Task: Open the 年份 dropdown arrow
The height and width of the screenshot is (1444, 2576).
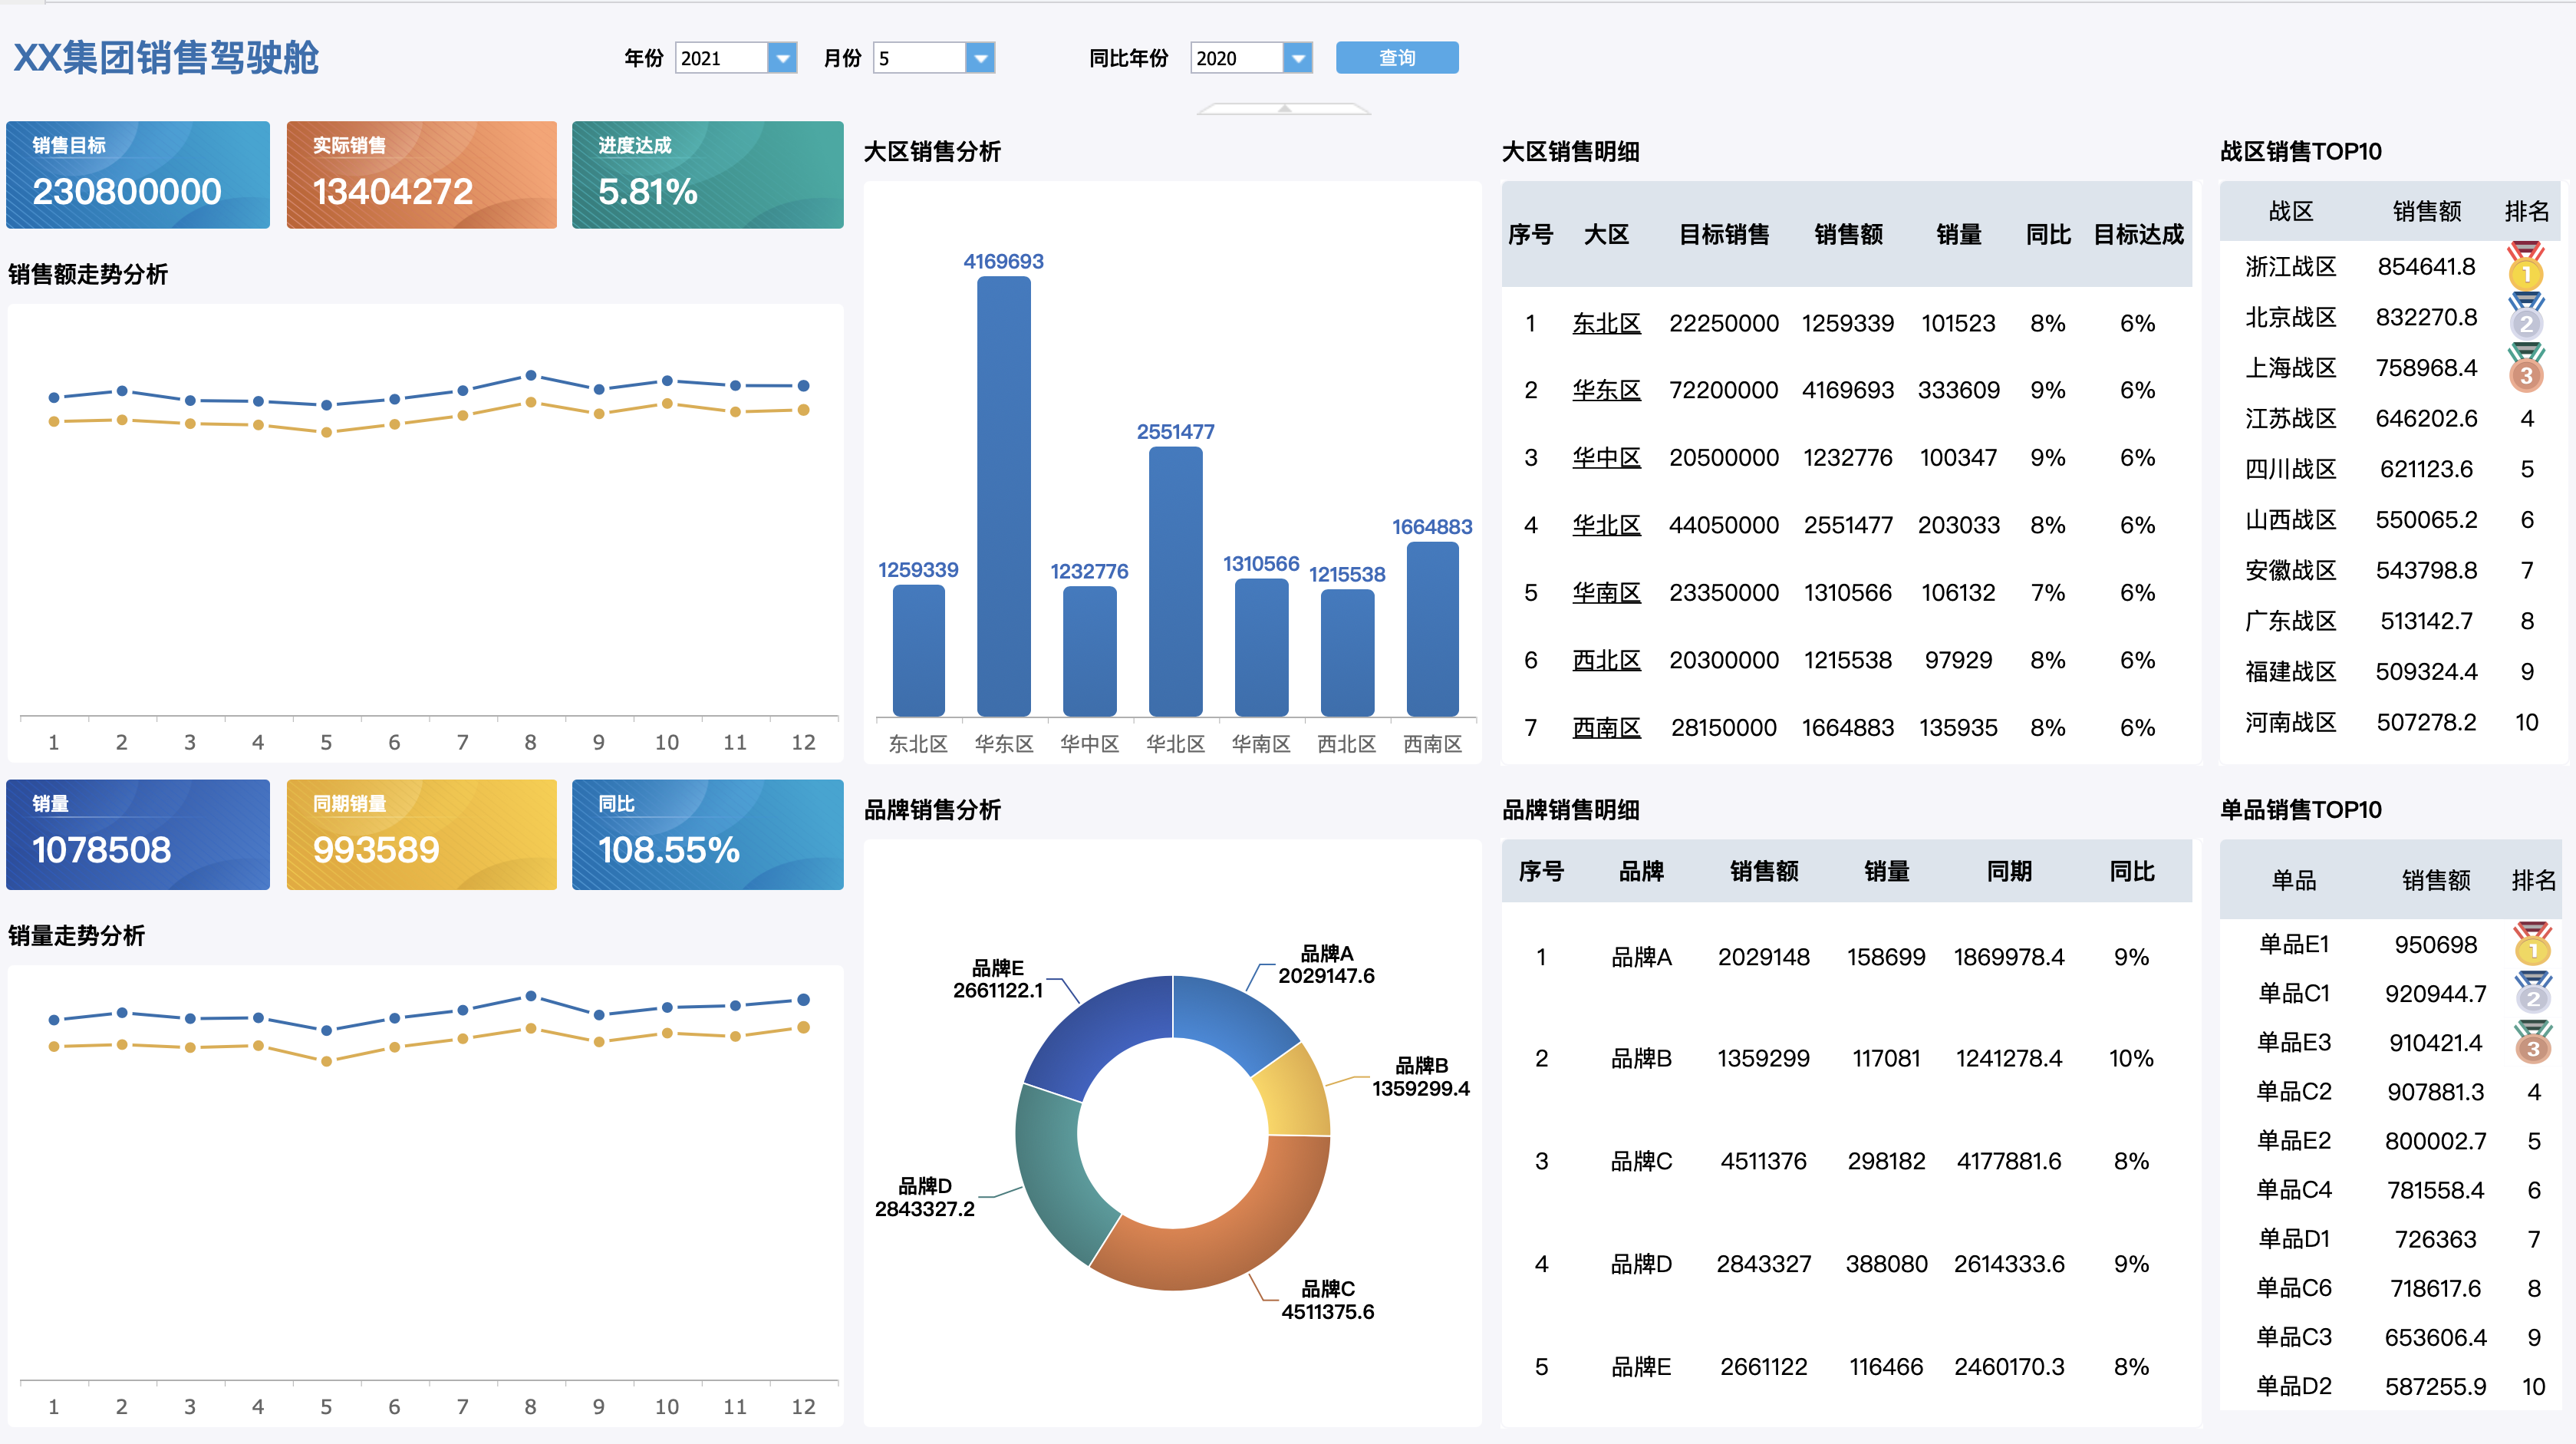Action: (782, 58)
